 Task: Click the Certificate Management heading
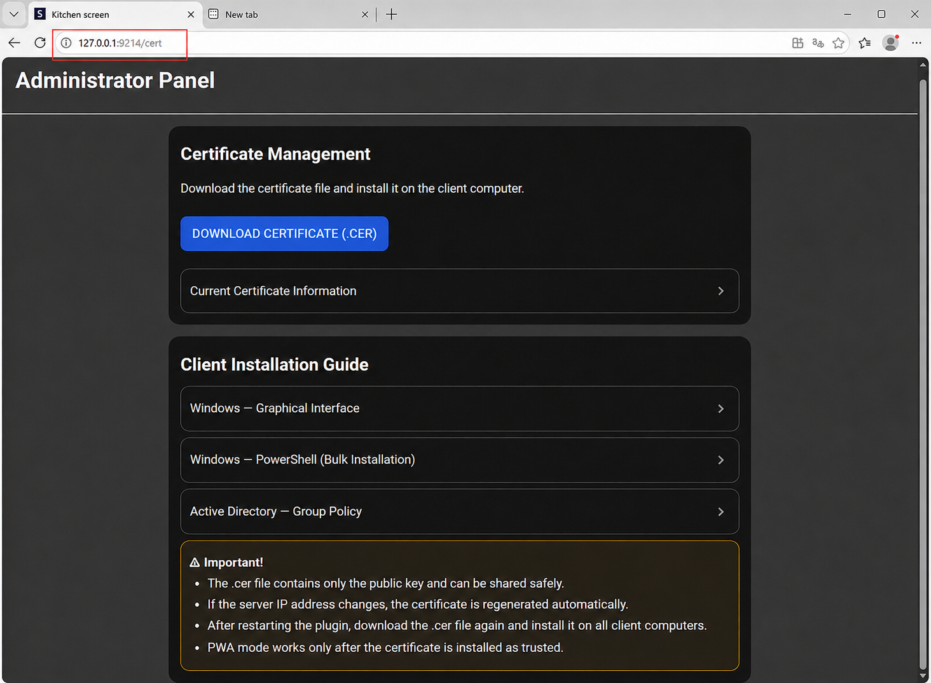pyautogui.click(x=275, y=154)
